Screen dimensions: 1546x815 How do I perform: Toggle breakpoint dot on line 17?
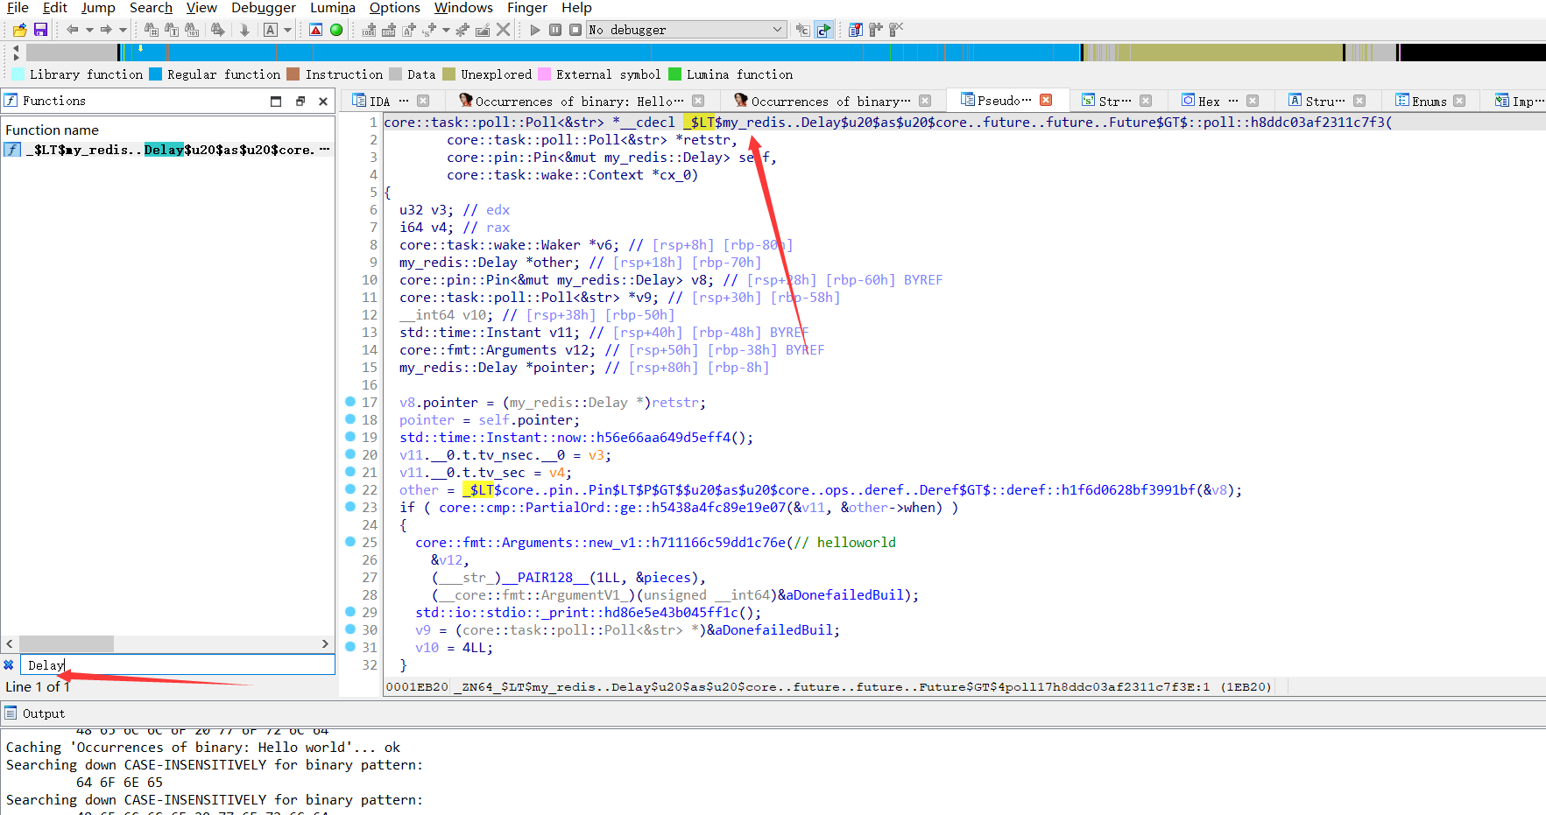click(x=350, y=402)
